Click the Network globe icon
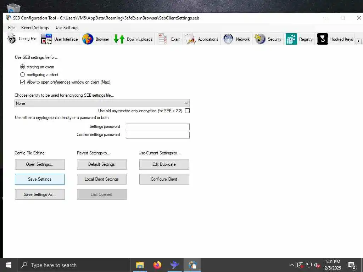 click(228, 39)
